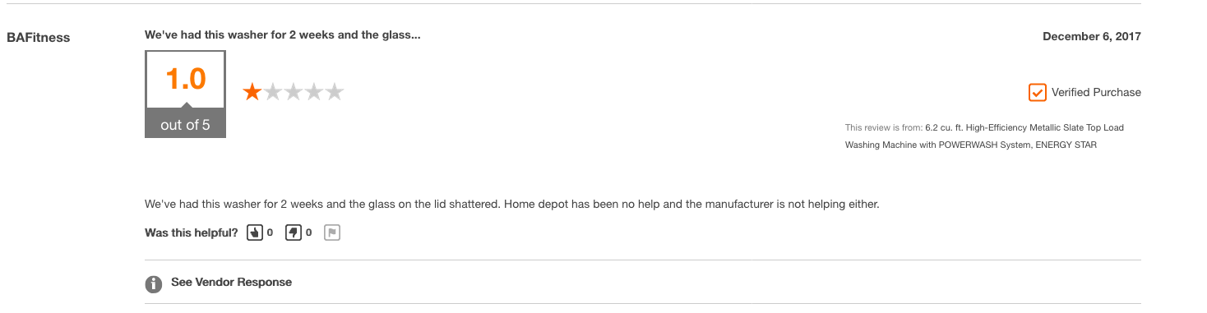Click the December 6, 2017 review date
This screenshot has width=1207, height=313.
pyautogui.click(x=1092, y=36)
